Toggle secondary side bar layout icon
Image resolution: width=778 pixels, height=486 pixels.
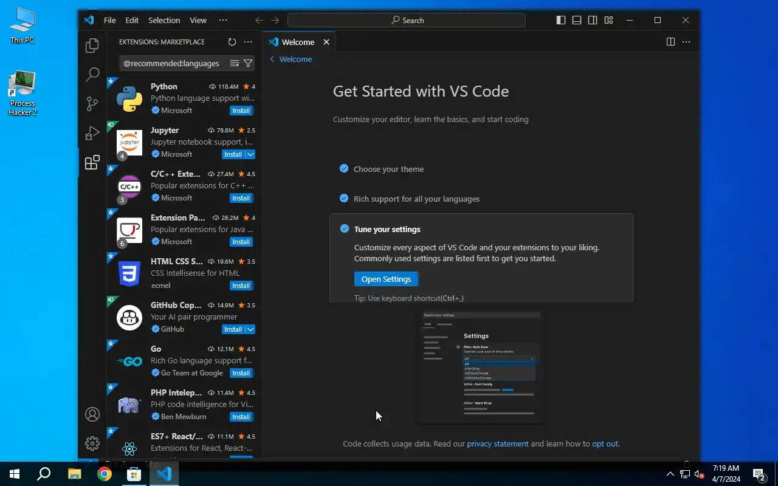pos(593,20)
